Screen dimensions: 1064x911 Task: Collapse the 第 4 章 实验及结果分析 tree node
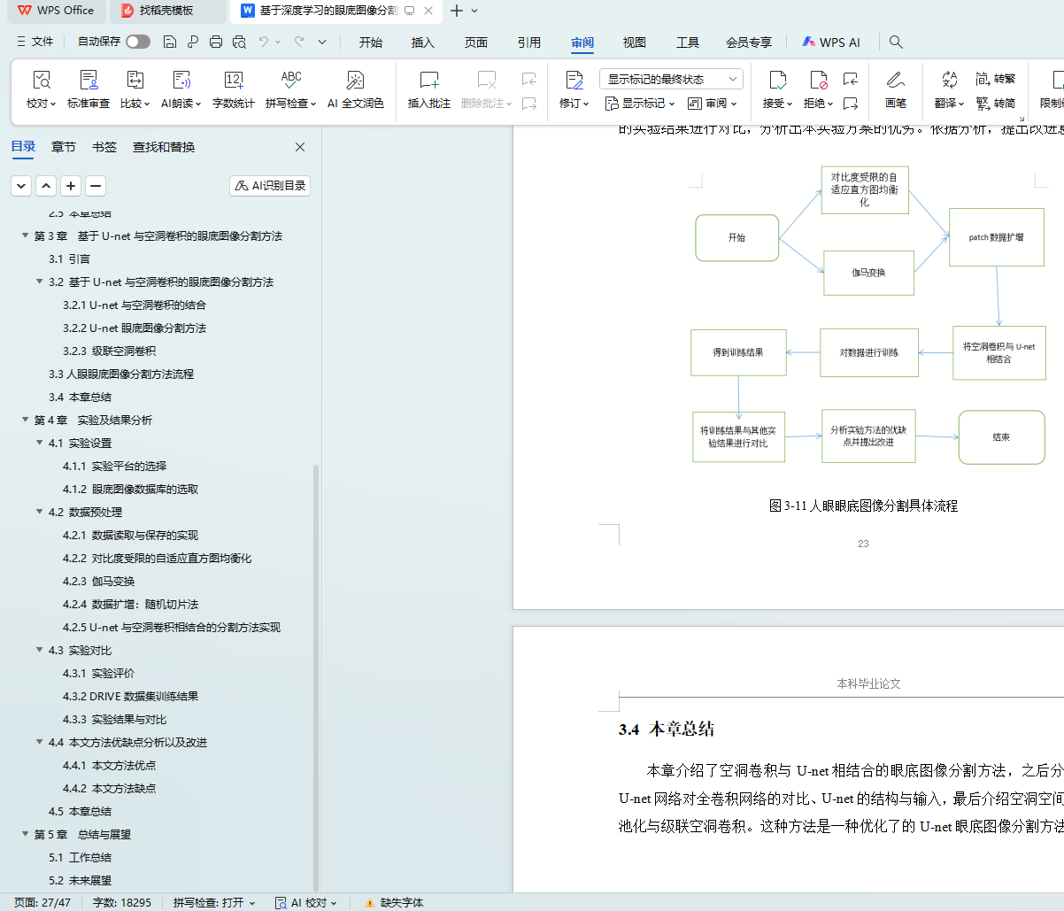(26, 421)
